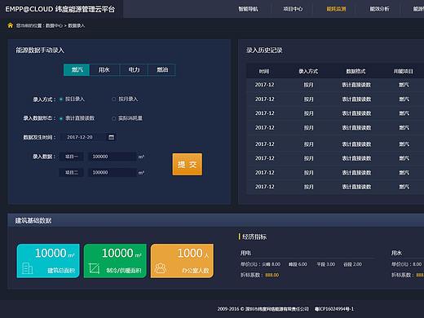Switch to the 用水 energy tab
Screen dimensions: 424x318
(x=104, y=70)
